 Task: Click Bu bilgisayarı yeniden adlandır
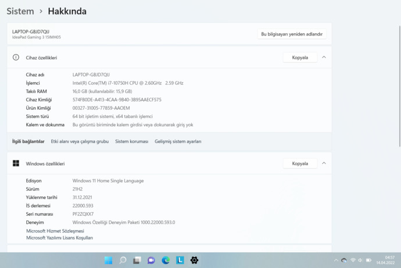click(292, 34)
